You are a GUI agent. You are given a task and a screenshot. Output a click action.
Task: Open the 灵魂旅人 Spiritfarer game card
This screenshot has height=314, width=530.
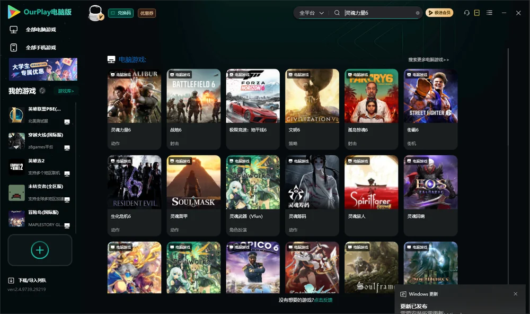(371, 195)
